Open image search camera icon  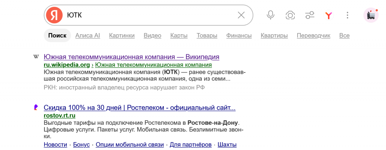click(290, 15)
